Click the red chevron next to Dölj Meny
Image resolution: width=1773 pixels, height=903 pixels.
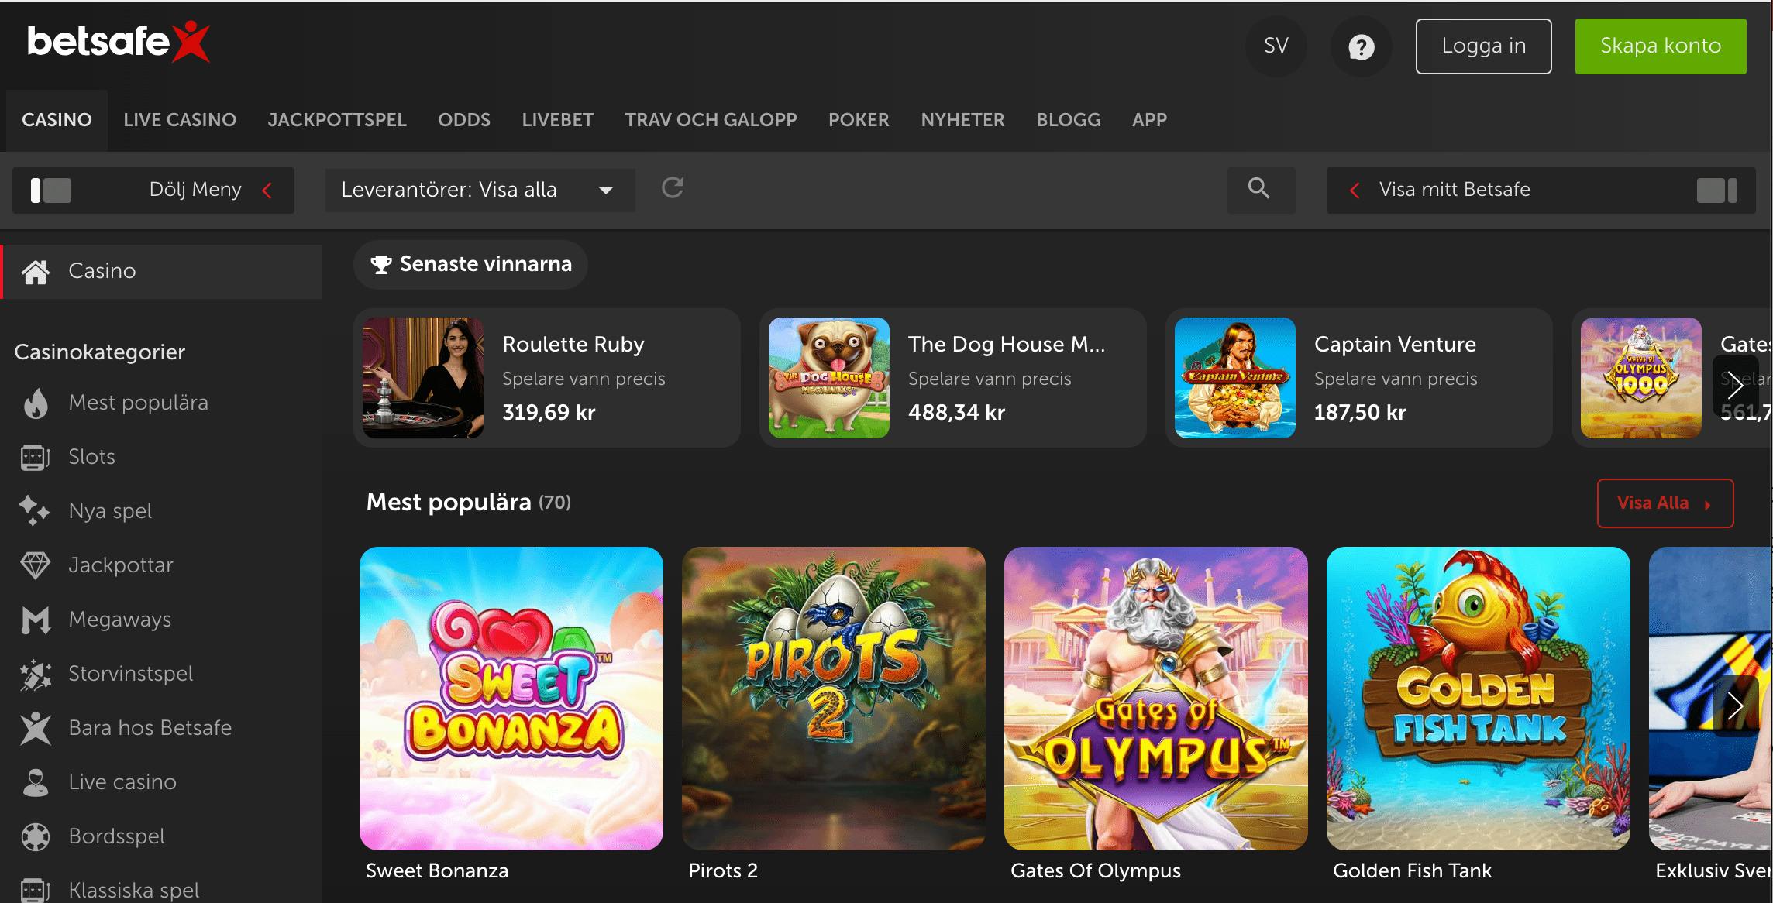267,190
